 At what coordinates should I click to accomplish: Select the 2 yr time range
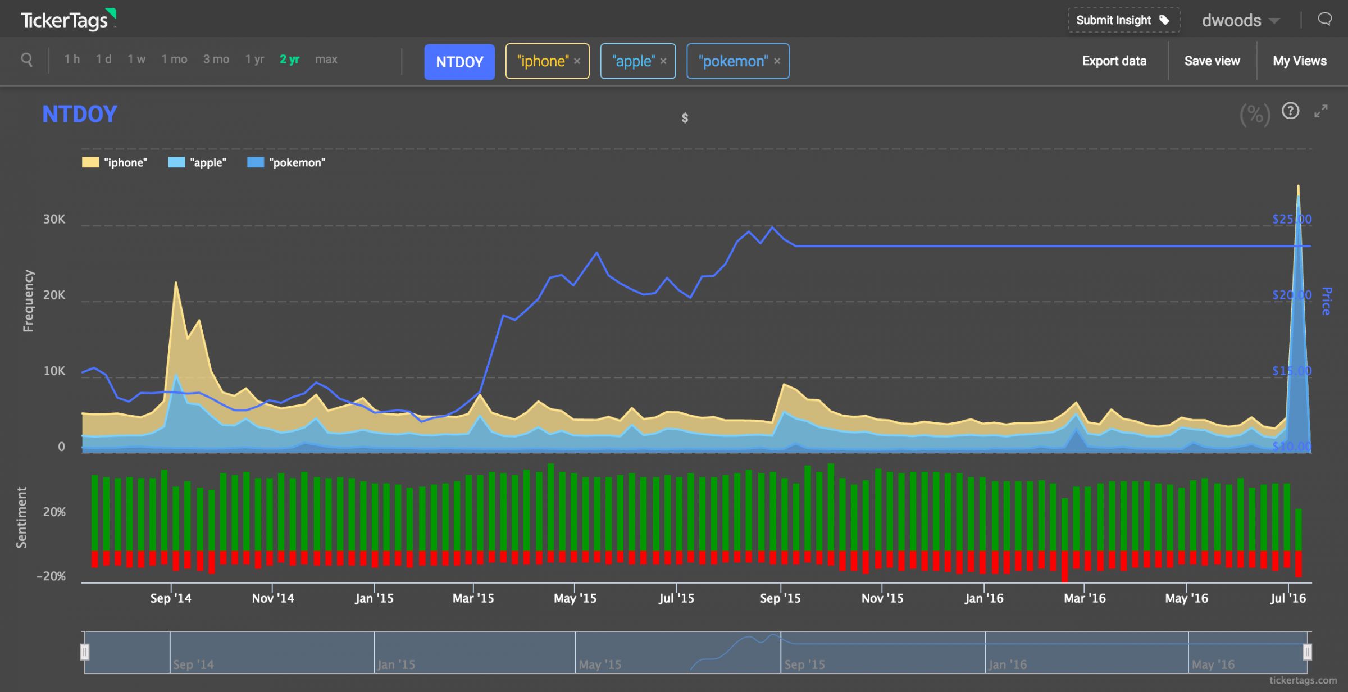(x=289, y=60)
